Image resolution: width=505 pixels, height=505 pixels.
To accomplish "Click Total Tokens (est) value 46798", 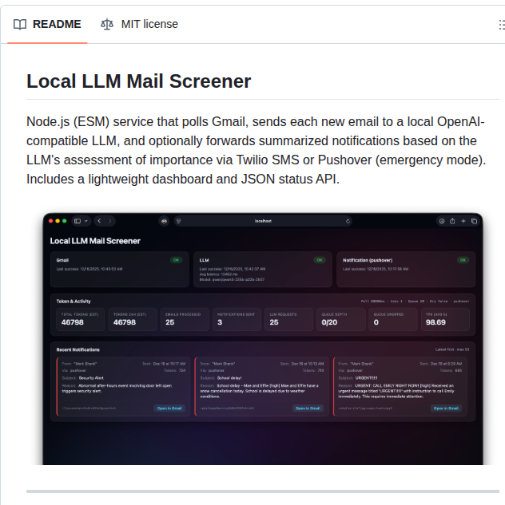I will pyautogui.click(x=73, y=322).
